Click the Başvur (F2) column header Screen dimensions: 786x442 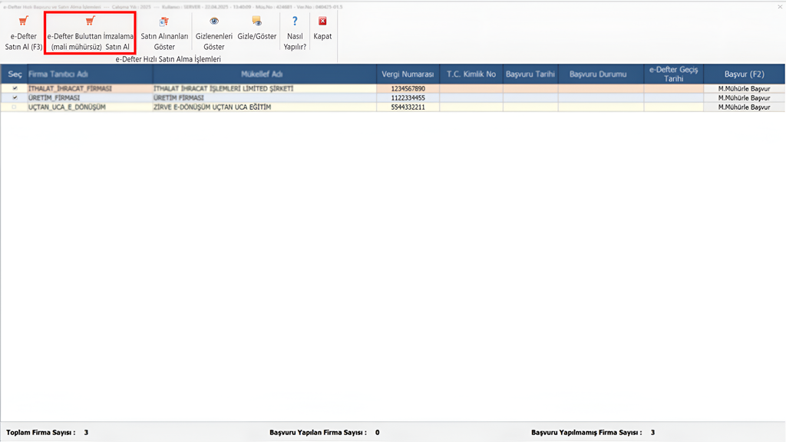coord(744,74)
